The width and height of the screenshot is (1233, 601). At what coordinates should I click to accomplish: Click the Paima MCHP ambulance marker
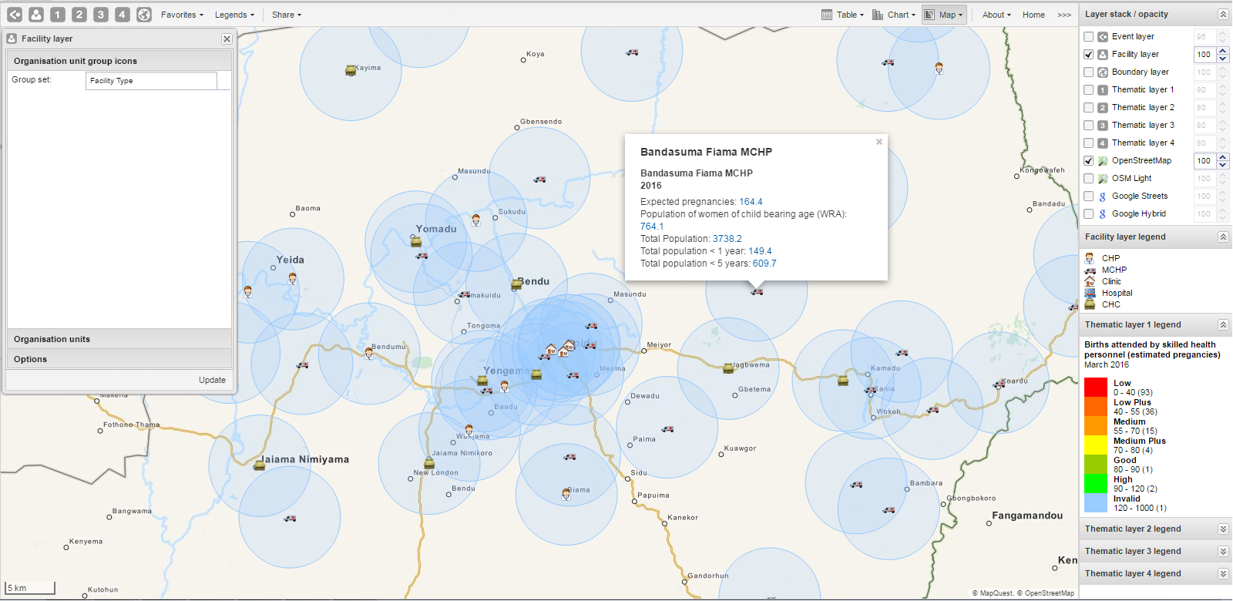668,429
